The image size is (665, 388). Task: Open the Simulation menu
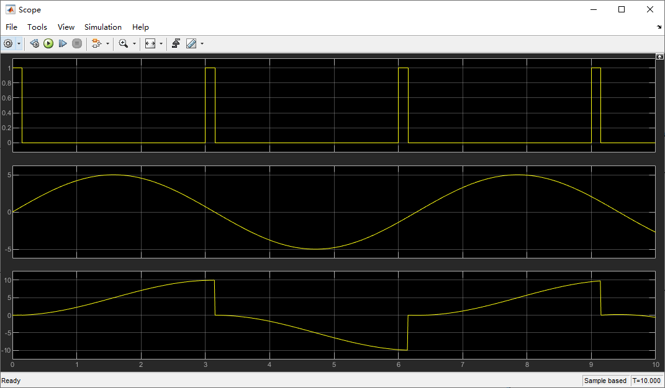tap(103, 27)
